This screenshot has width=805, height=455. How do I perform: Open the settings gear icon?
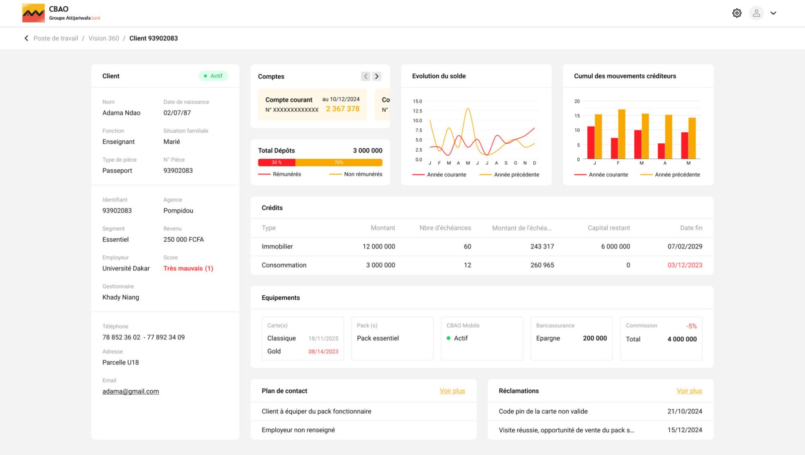737,13
